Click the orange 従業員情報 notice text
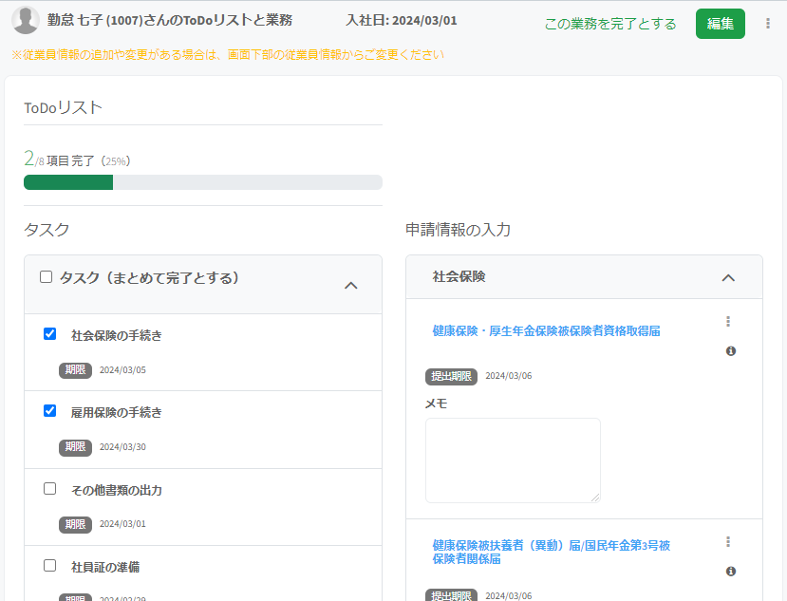Image resolution: width=787 pixels, height=601 pixels. point(228,55)
